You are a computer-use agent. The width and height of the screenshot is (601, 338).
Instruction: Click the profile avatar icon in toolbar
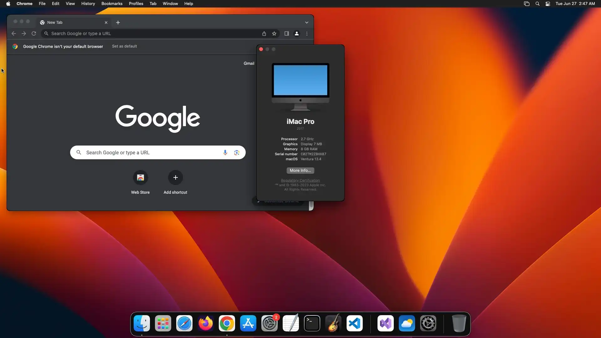297,33
